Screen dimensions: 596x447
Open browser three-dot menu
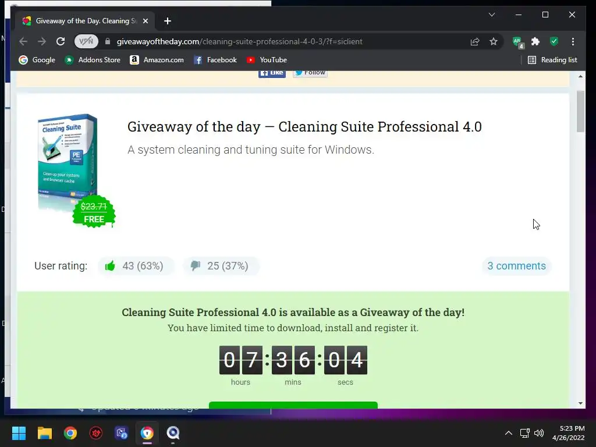(573, 41)
